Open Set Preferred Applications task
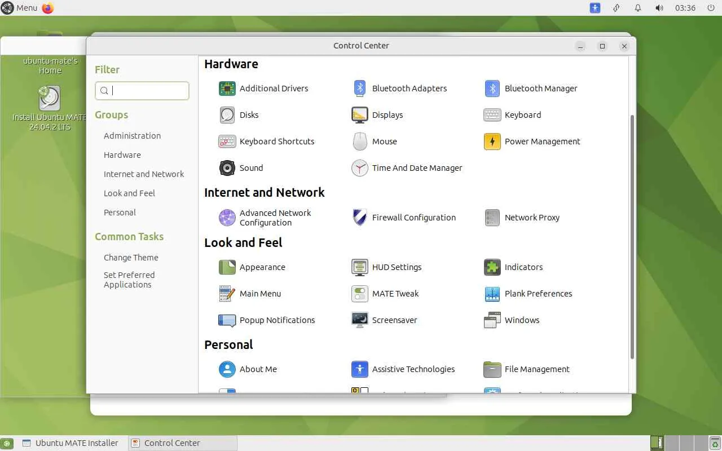The height and width of the screenshot is (451, 722). [x=129, y=280]
